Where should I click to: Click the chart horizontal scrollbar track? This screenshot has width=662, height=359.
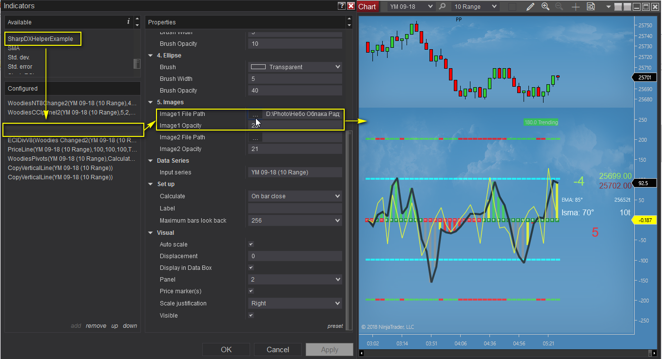[x=506, y=353]
